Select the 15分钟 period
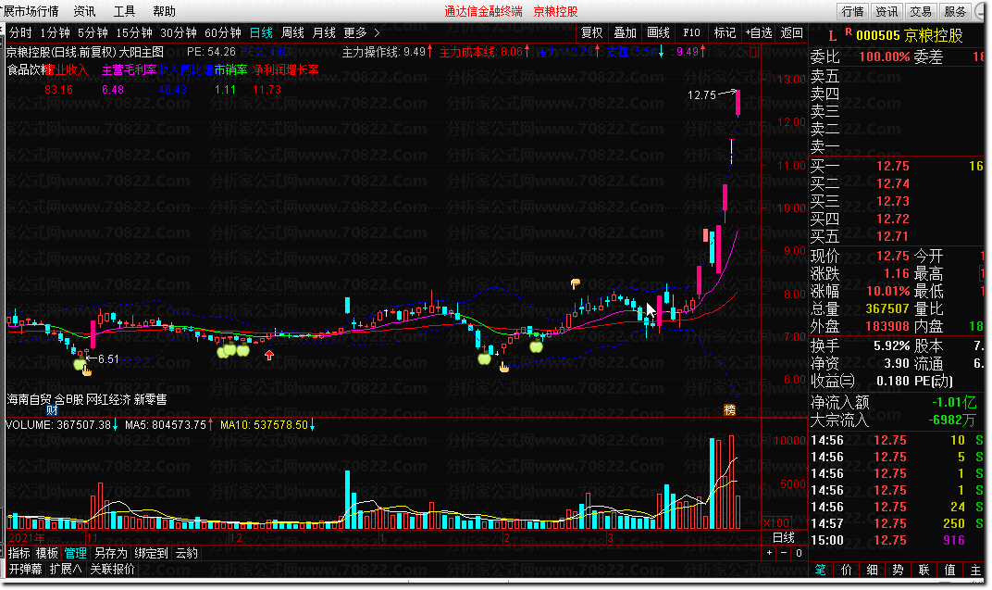 point(134,33)
